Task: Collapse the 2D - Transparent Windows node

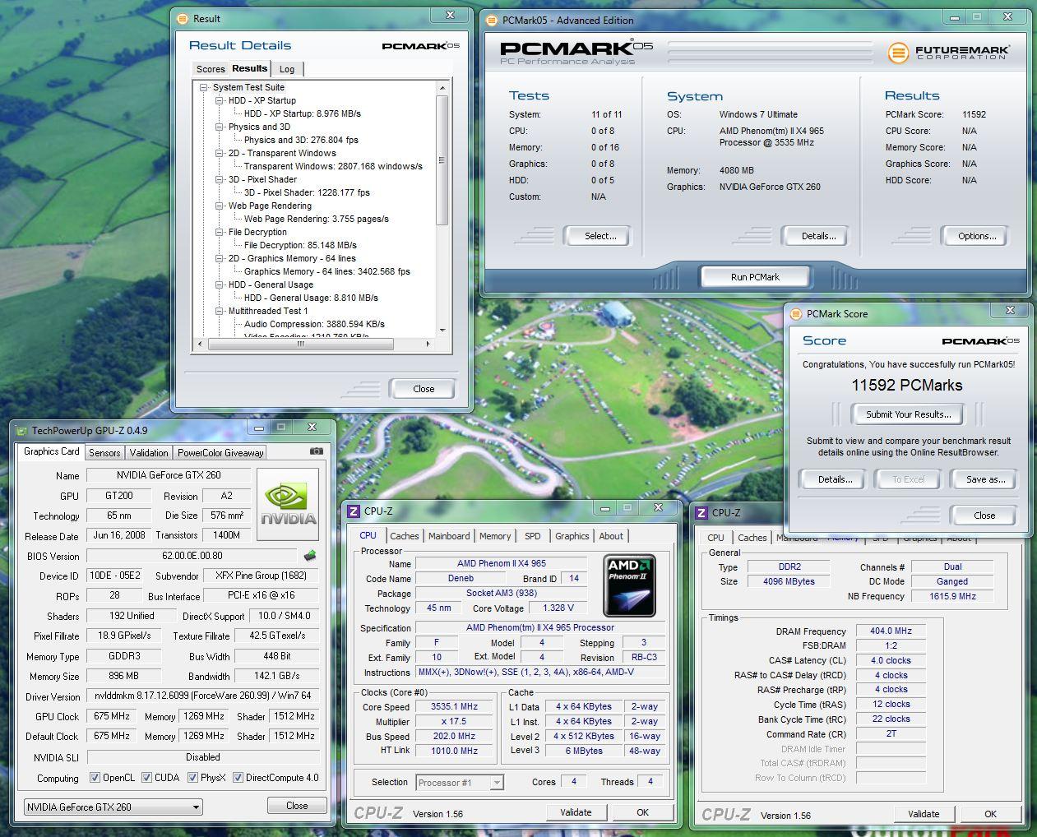Action: (220, 153)
